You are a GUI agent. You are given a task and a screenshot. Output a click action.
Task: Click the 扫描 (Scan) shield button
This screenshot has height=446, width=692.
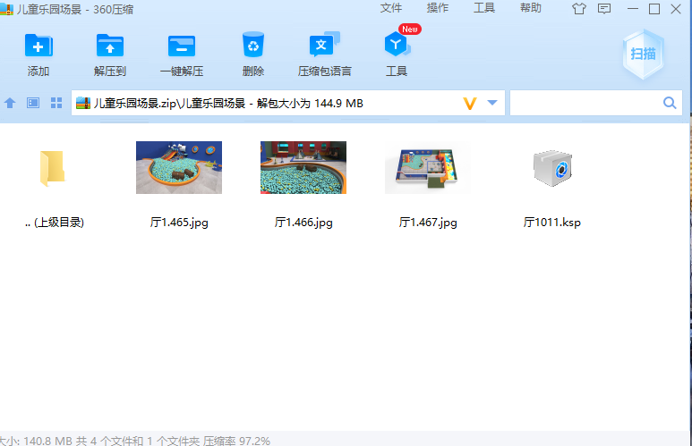(x=644, y=54)
